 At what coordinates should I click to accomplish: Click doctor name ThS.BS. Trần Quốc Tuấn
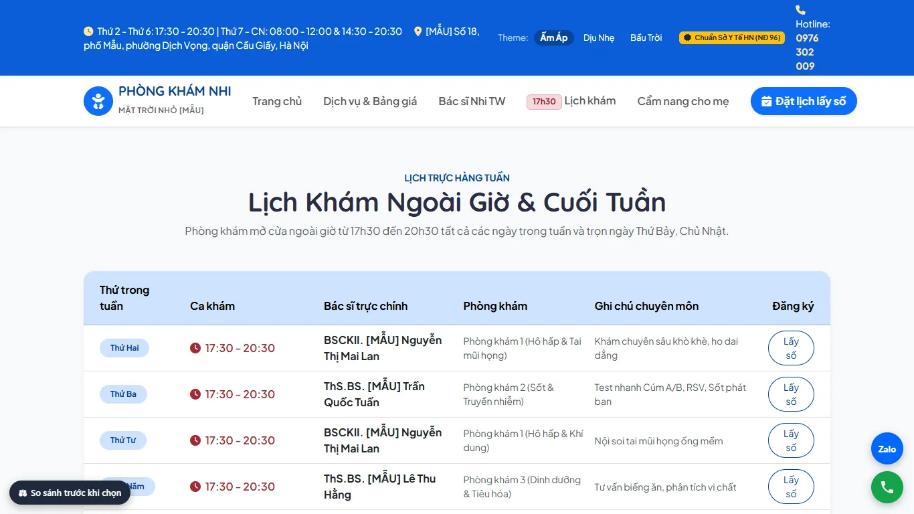coord(374,394)
